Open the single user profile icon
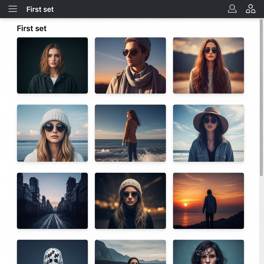The image size is (264, 264). coord(232,9)
